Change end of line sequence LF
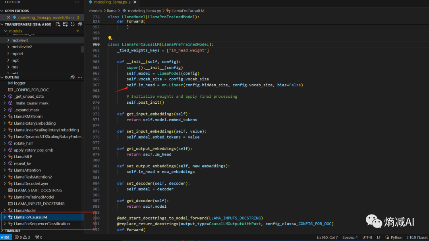Image resolution: width=429 pixels, height=241 pixels. (x=379, y=237)
